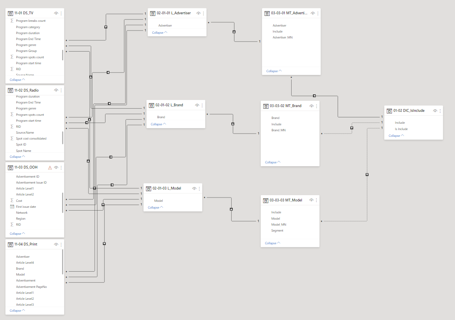
Task: Open more options for 02-01-02 L_Brand
Action: pyautogui.click(x=202, y=105)
